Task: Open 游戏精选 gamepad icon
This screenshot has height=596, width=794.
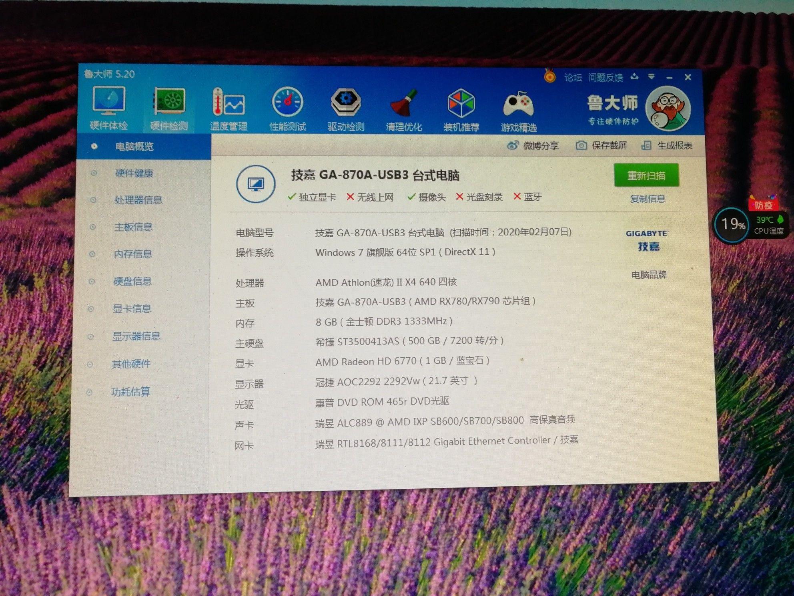Action: point(518,111)
